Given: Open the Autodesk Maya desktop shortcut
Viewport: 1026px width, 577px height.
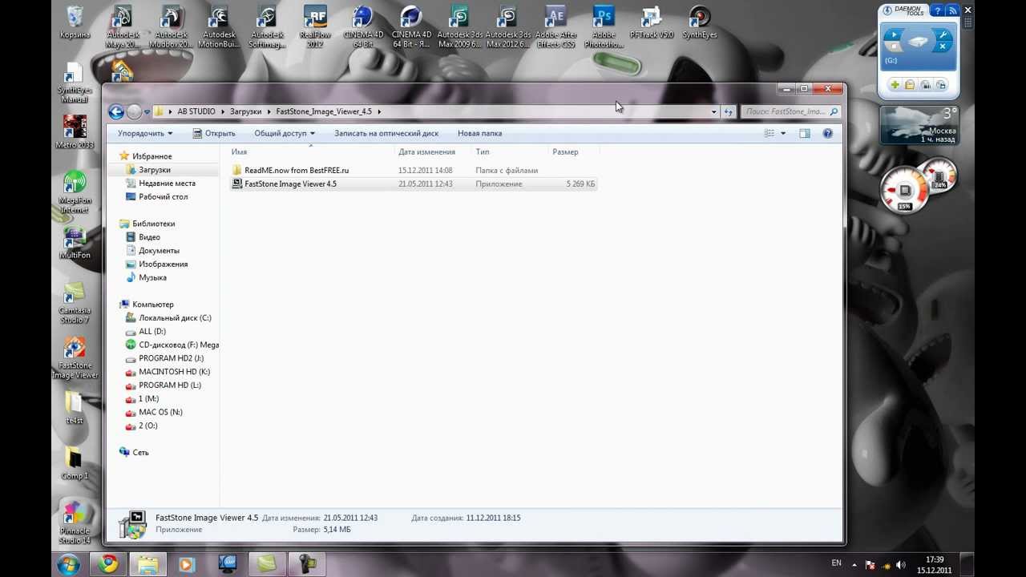Looking at the screenshot, I should [x=123, y=26].
